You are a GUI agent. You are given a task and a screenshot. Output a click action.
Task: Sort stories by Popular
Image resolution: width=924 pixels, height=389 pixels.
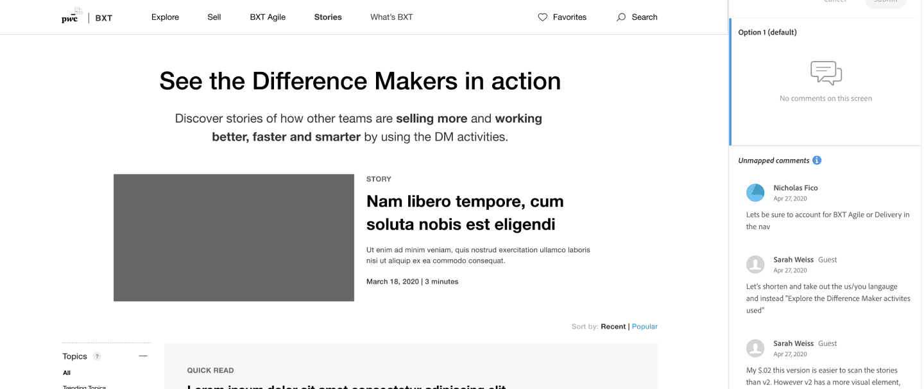pyautogui.click(x=645, y=327)
